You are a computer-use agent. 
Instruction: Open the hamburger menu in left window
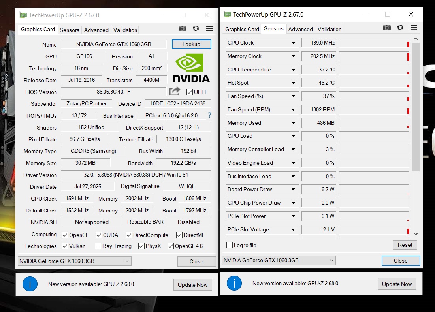pos(209,28)
